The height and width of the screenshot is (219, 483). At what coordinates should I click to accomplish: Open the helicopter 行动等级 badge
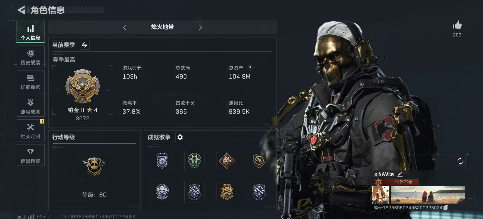pos(94,167)
